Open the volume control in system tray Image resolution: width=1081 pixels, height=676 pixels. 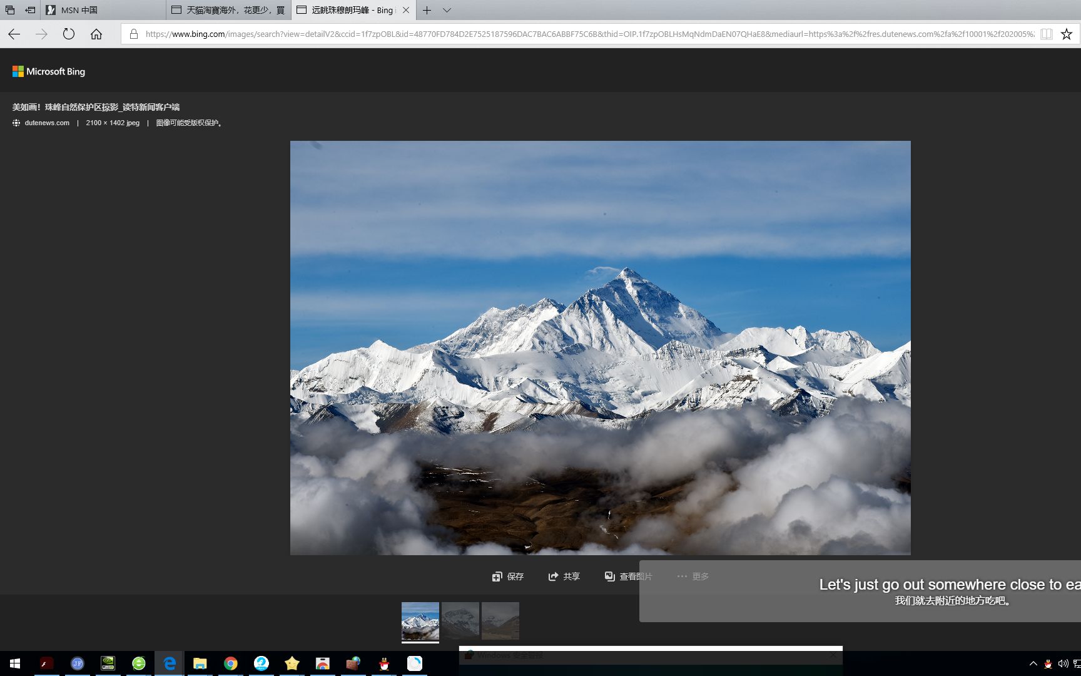coord(1063,663)
